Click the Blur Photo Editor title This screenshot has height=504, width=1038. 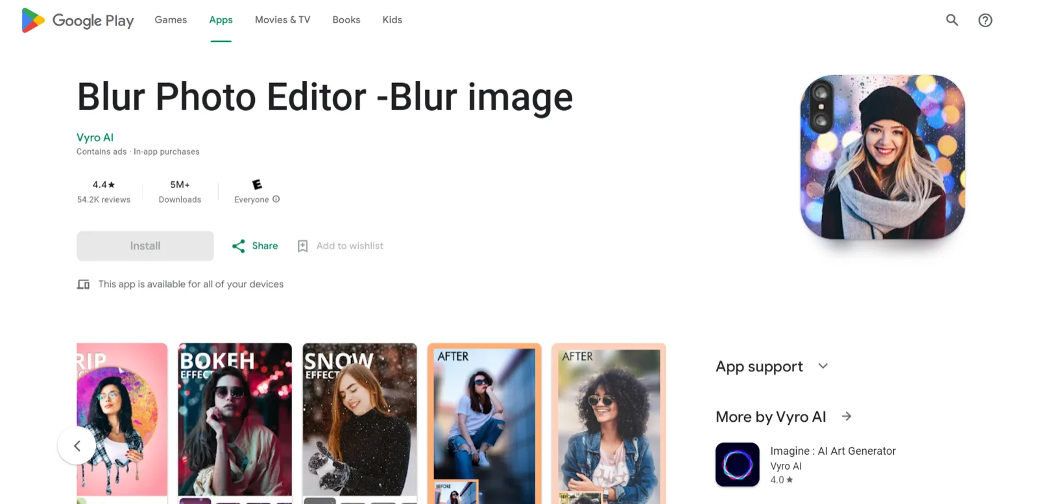(x=325, y=97)
